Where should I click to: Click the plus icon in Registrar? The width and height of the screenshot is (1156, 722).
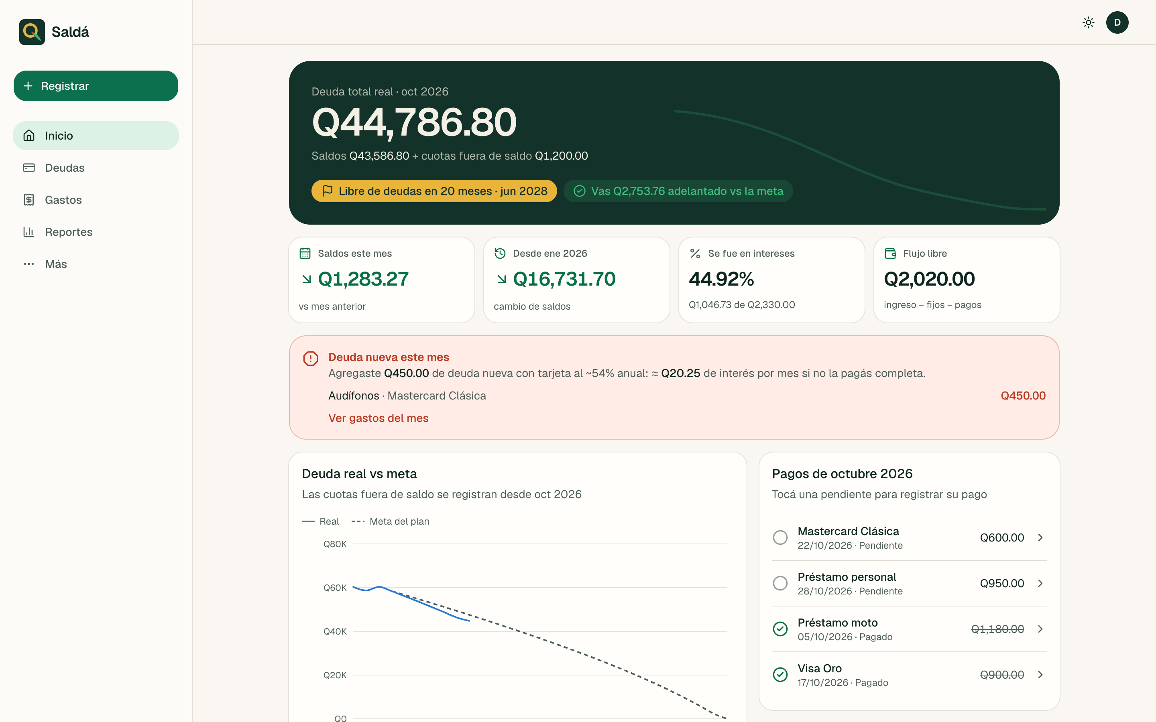pyautogui.click(x=28, y=86)
